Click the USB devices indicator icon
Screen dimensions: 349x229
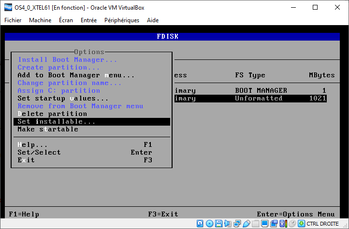tap(246, 224)
